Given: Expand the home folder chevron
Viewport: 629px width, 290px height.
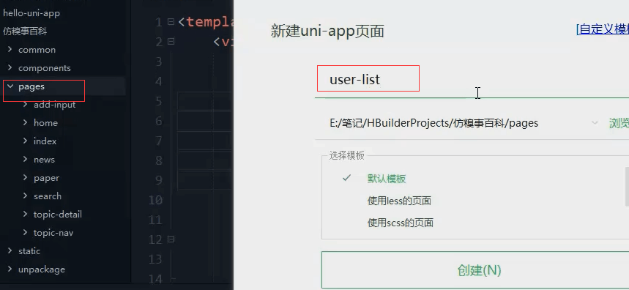Looking at the screenshot, I should 26,123.
